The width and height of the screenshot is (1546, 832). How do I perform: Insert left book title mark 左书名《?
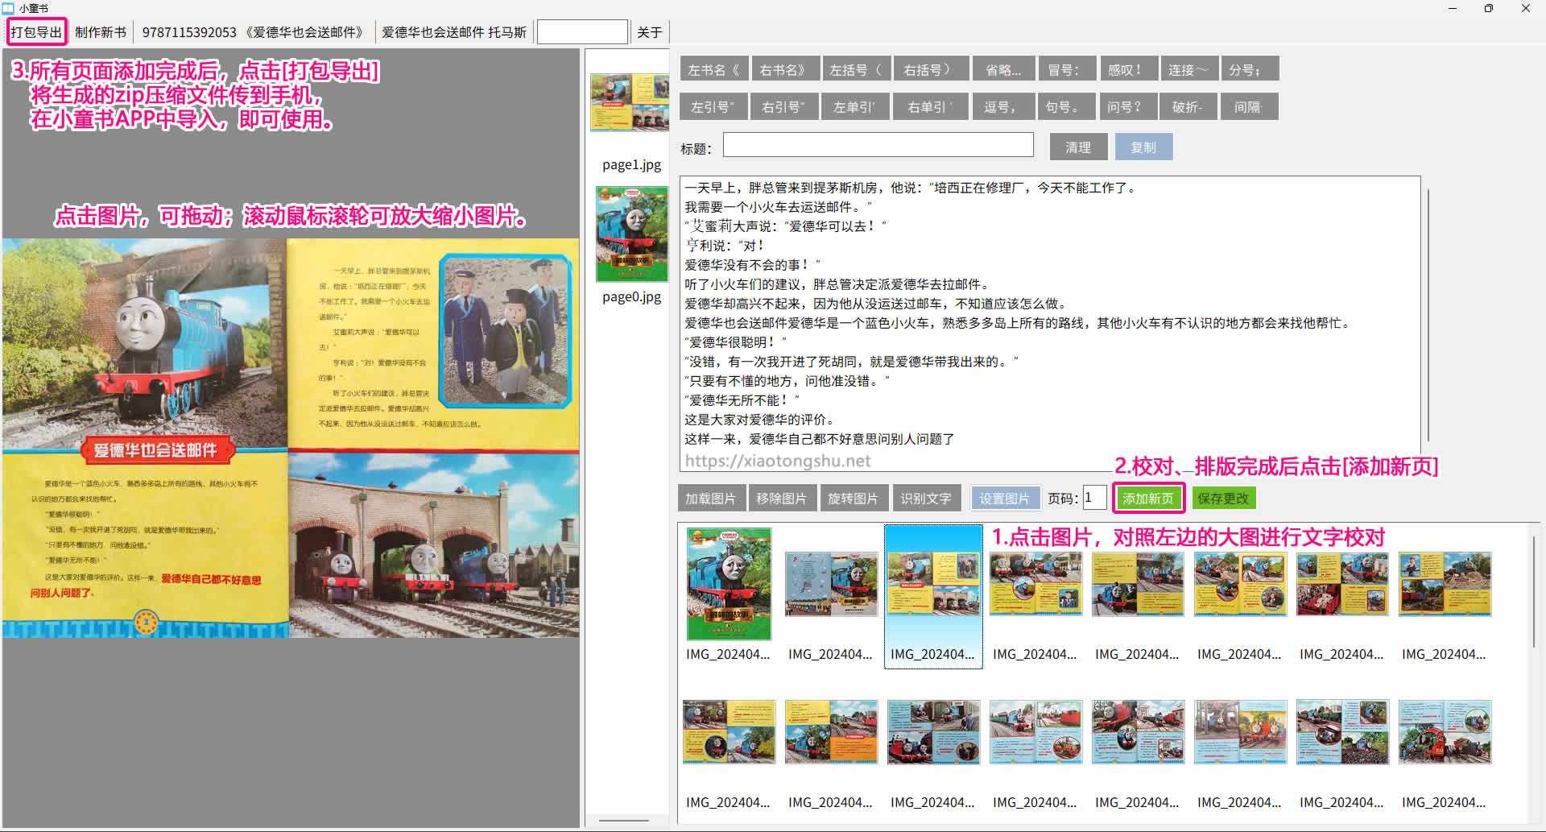point(714,69)
